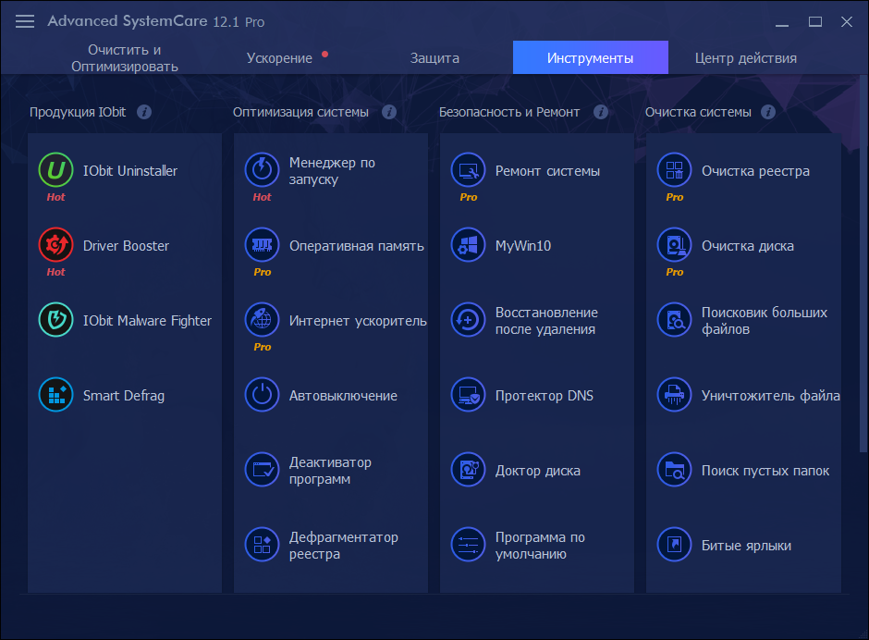Show info for Оптимизация системы section
The height and width of the screenshot is (640, 869).
(x=389, y=112)
